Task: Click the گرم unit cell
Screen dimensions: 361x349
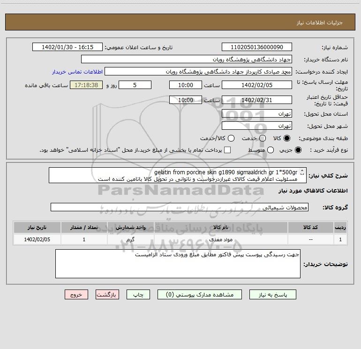Action: 130,239
